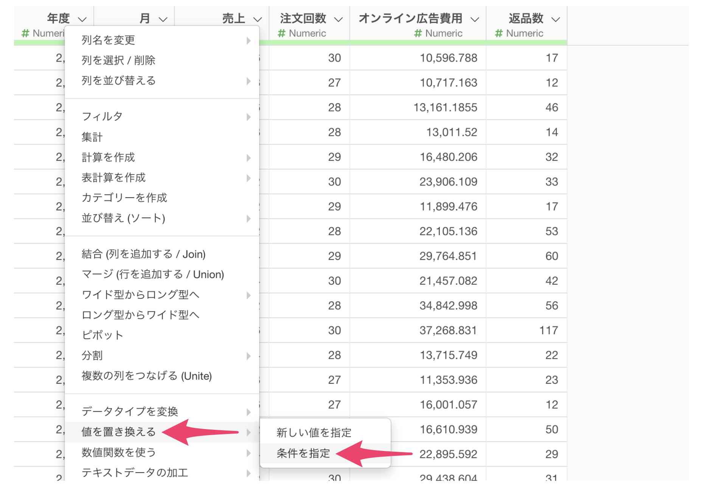Viewport: 708px width, 491px height.
Task: Expand the 売上 column menu chevron
Action: tap(257, 19)
